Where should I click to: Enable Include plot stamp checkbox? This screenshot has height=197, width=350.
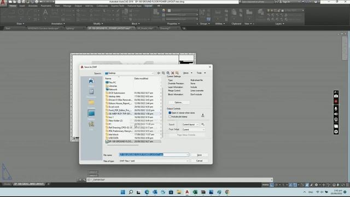pyautogui.click(x=170, y=117)
